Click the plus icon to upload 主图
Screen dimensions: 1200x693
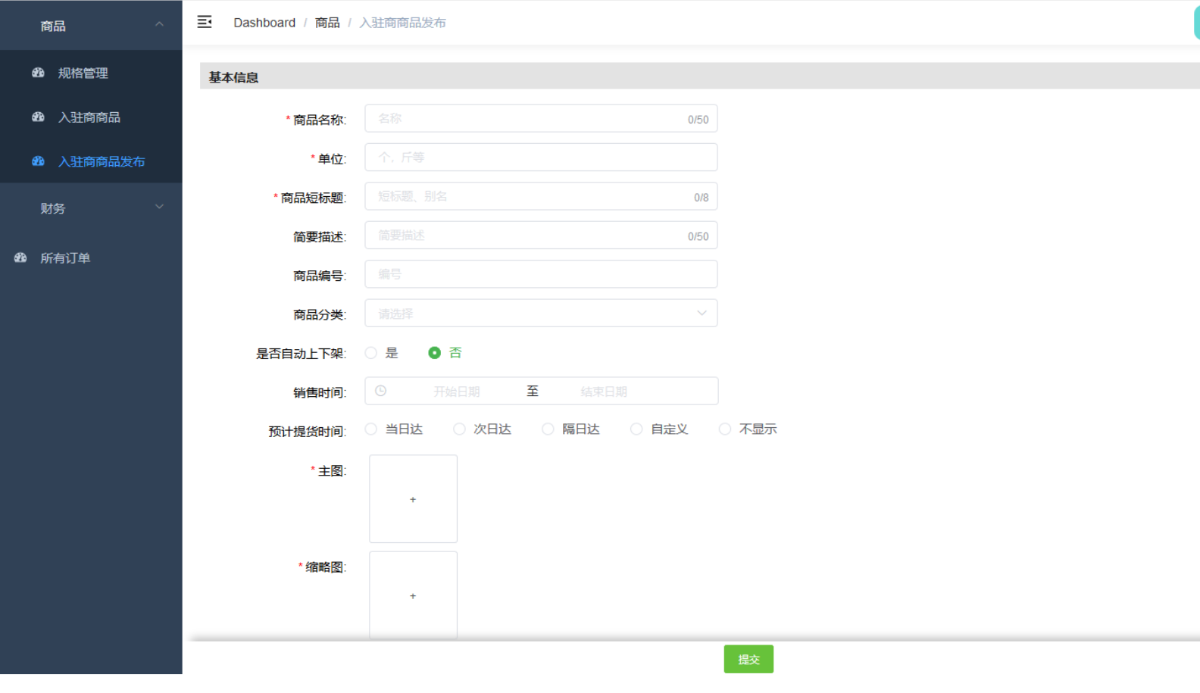[x=413, y=499]
